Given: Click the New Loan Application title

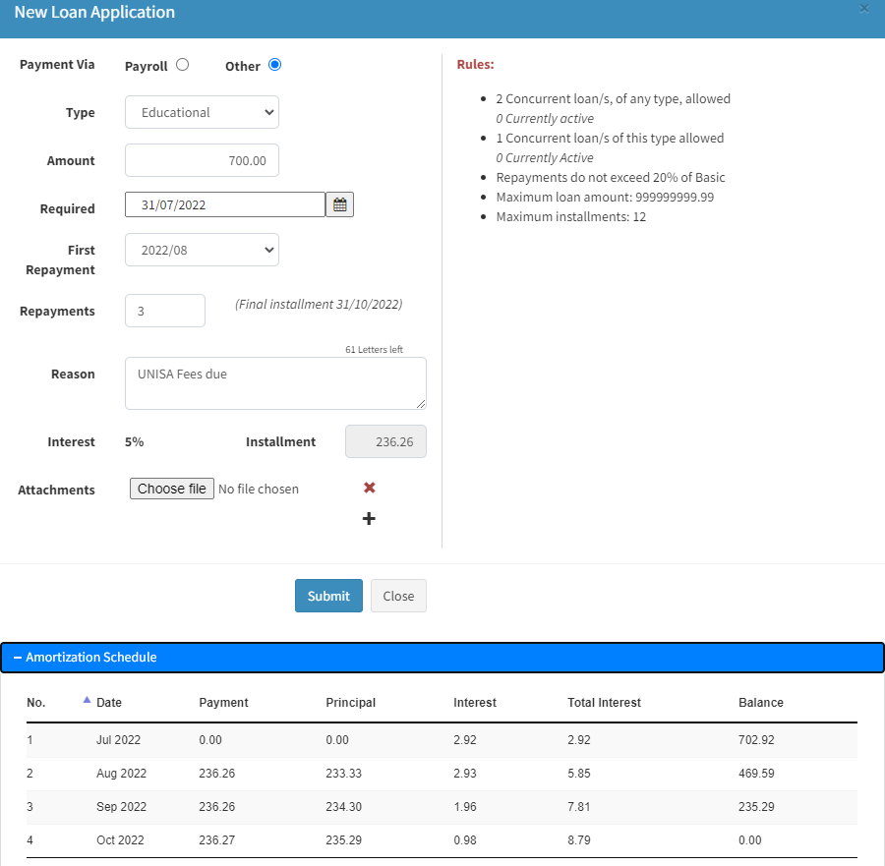Looking at the screenshot, I should (x=94, y=13).
